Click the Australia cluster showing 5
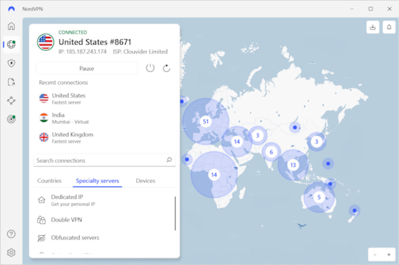Viewport: 399px width, 265px height. coord(319,197)
